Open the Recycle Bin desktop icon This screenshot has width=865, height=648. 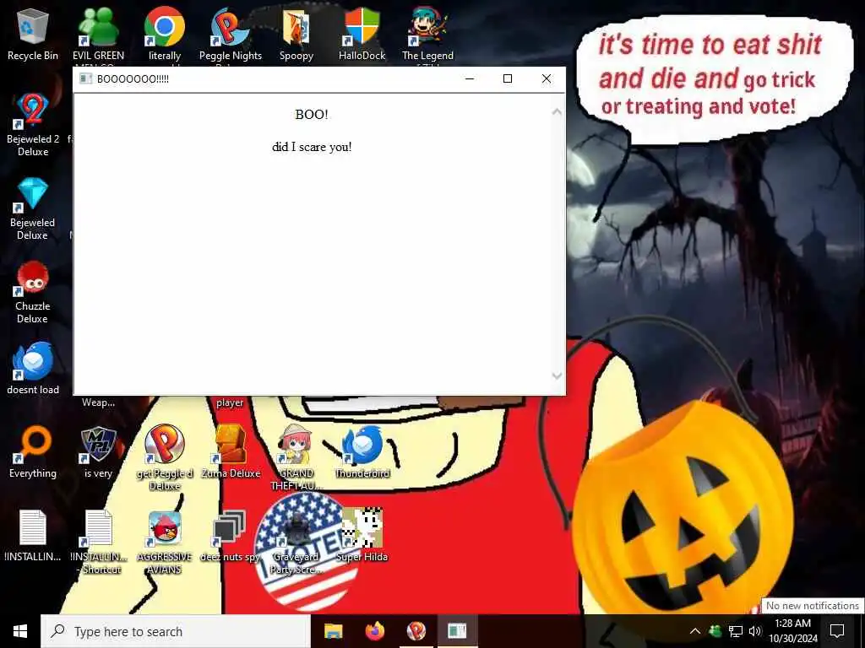pos(33,34)
